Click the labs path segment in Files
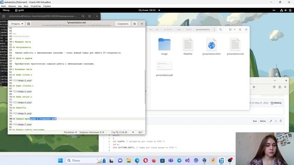 pyautogui.click(x=179, y=29)
